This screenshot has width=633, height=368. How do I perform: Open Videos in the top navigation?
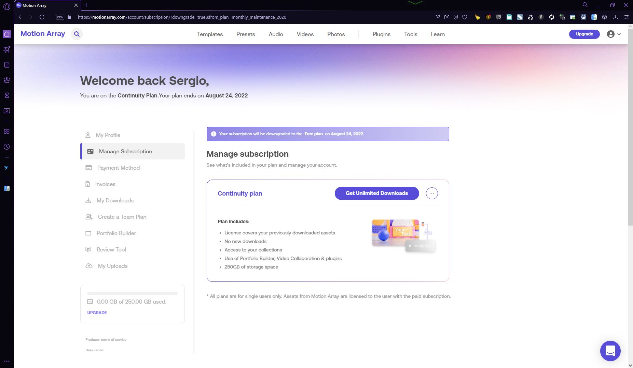pyautogui.click(x=305, y=34)
